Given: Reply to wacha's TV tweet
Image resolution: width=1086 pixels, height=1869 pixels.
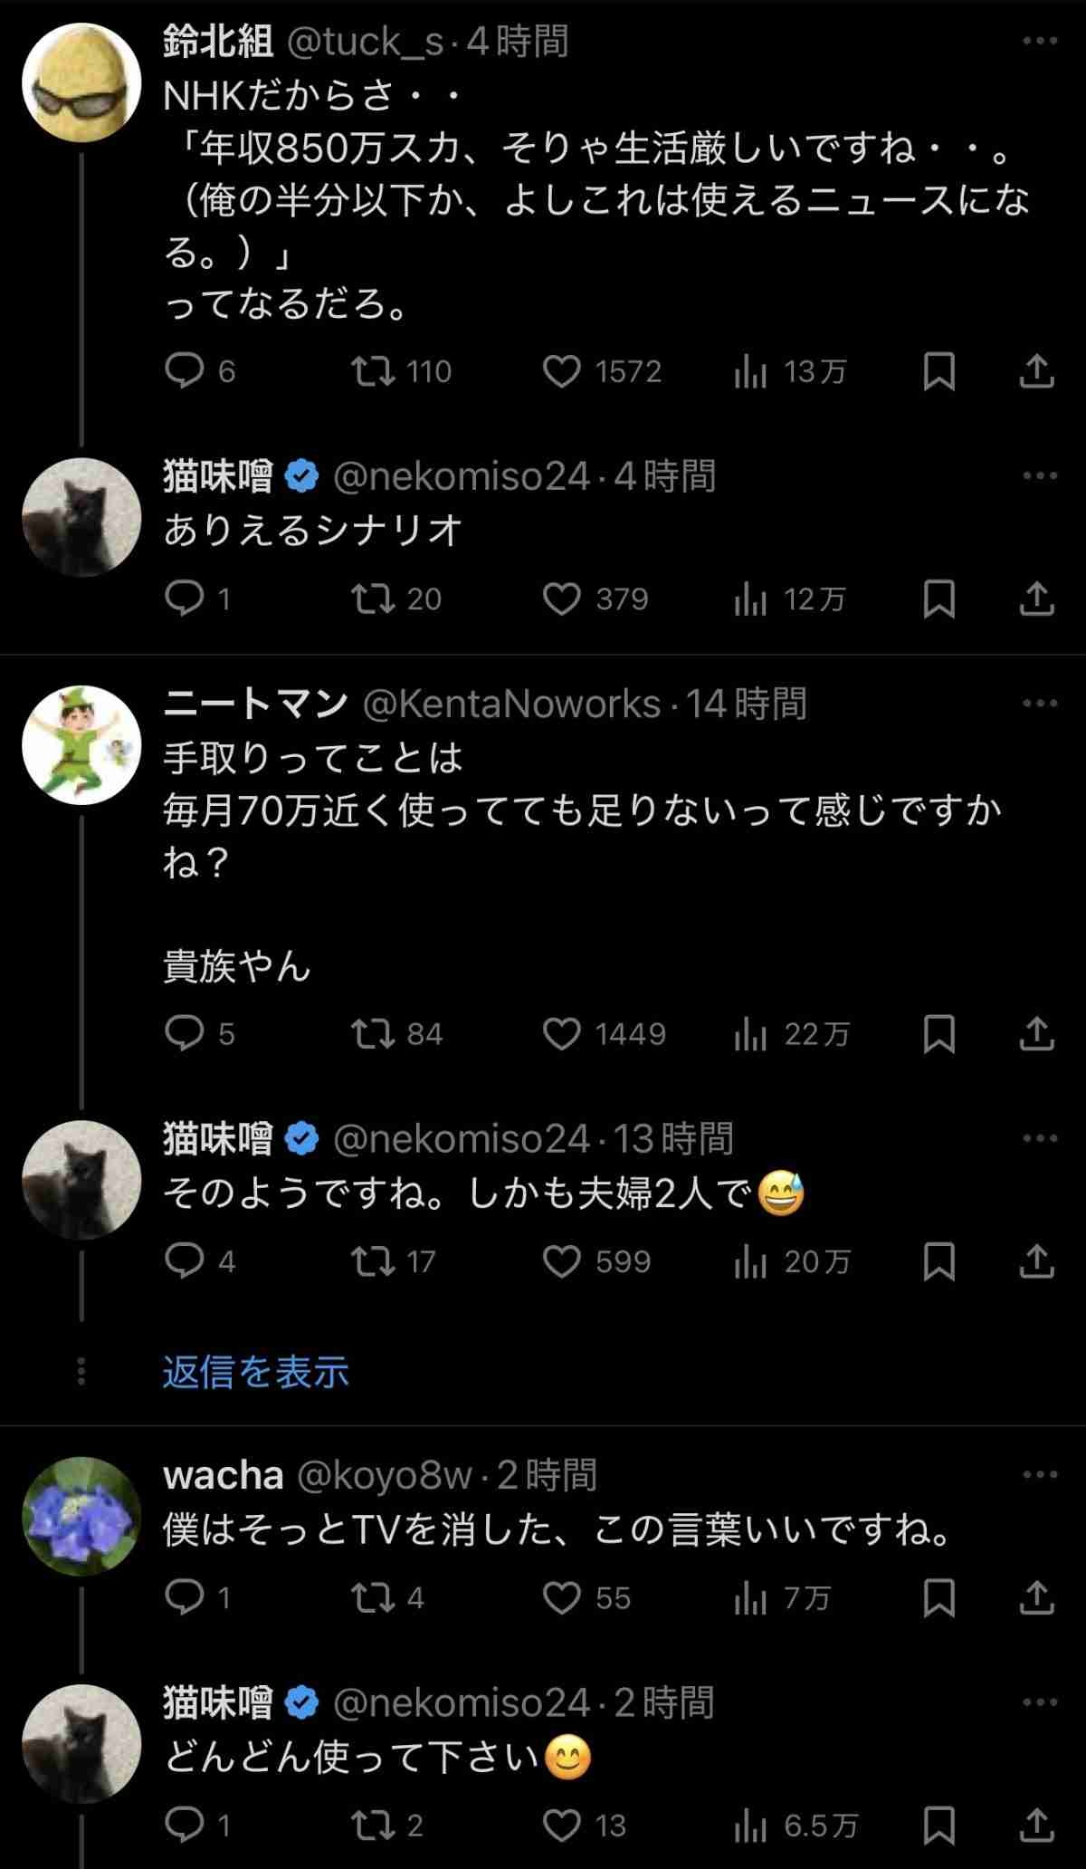Looking at the screenshot, I should [185, 1598].
